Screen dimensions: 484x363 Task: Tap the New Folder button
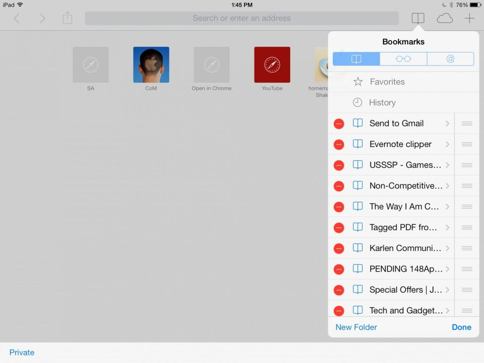pyautogui.click(x=356, y=327)
